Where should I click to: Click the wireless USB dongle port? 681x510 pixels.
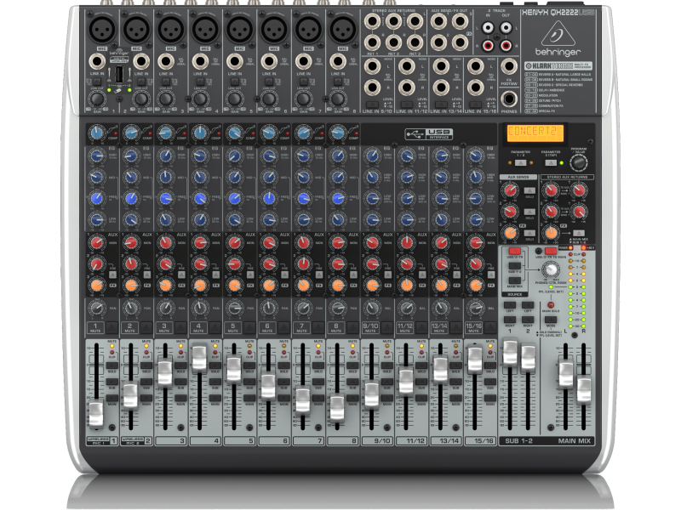119,75
